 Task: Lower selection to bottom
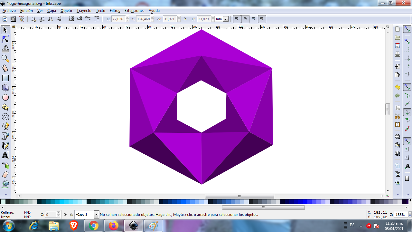pyautogui.click(x=71, y=19)
